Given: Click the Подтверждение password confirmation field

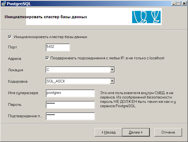Looking at the screenshot, I should click(x=70, y=116).
